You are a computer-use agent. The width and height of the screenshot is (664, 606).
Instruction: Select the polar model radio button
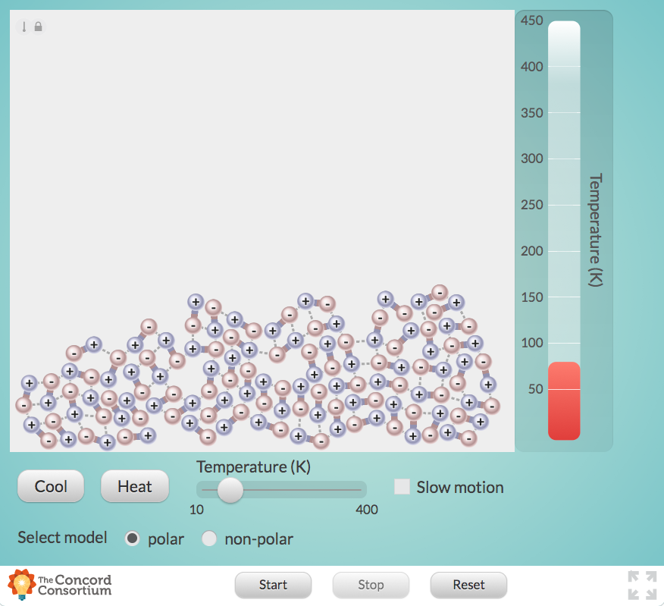[x=133, y=538]
